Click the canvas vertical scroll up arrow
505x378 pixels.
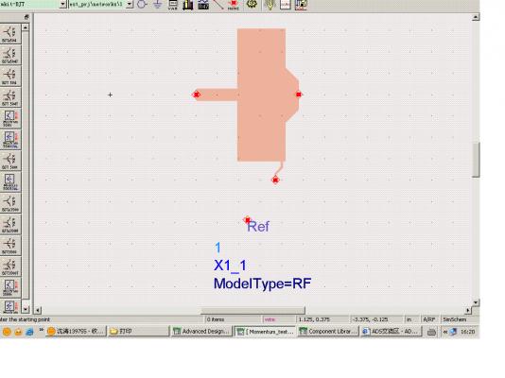(476, 17)
